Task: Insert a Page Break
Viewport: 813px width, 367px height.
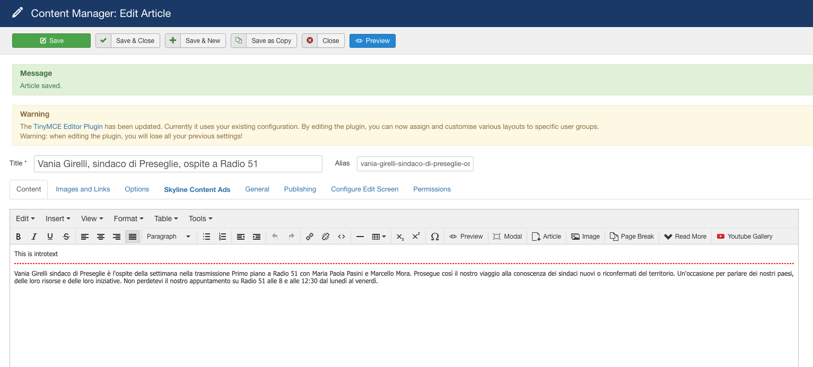Action: [x=632, y=237]
